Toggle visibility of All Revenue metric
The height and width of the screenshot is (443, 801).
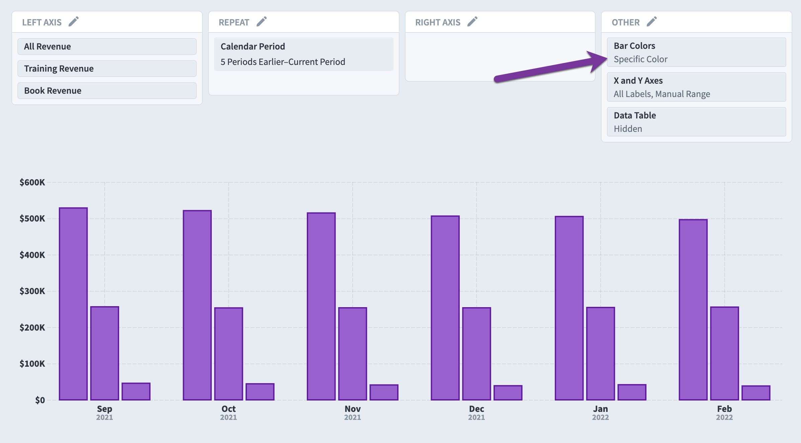(x=107, y=47)
